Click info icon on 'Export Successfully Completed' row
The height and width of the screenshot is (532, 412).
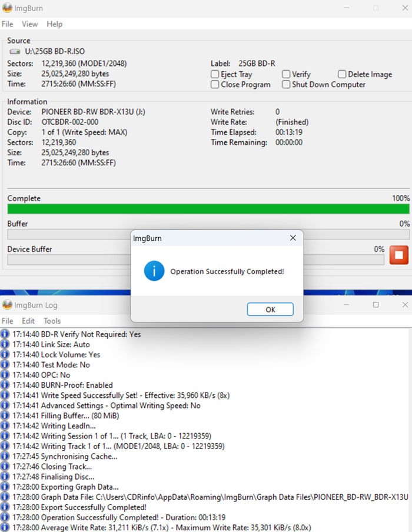click(x=5, y=507)
